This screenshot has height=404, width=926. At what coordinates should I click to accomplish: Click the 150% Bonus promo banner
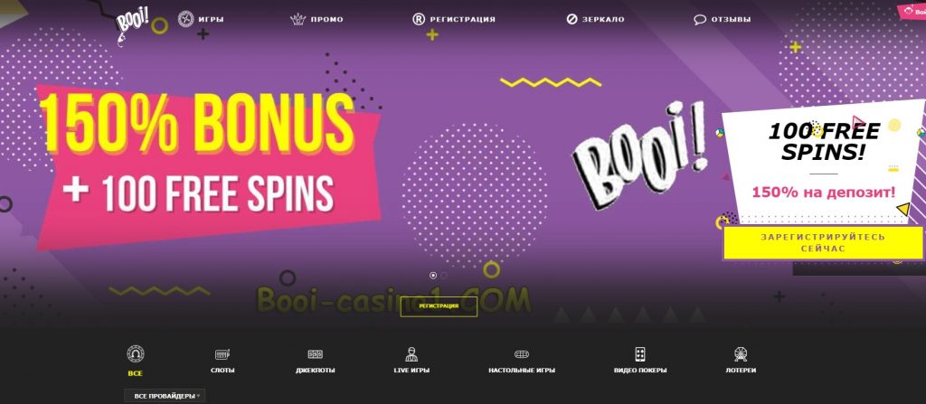(208, 165)
